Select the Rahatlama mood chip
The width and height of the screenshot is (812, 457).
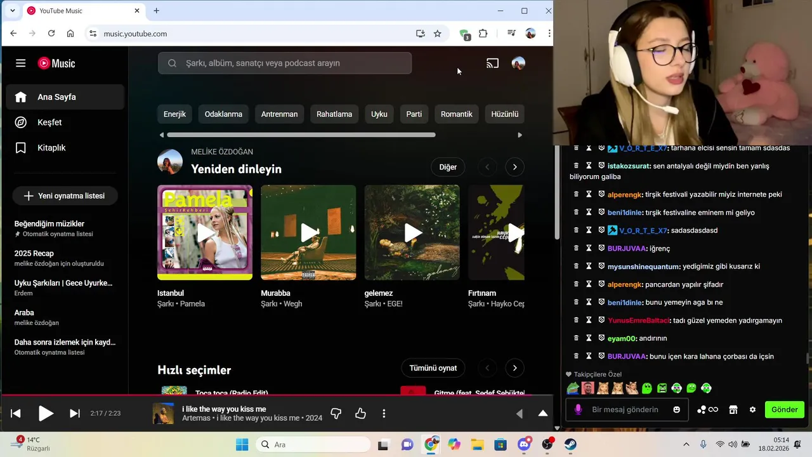tap(334, 114)
